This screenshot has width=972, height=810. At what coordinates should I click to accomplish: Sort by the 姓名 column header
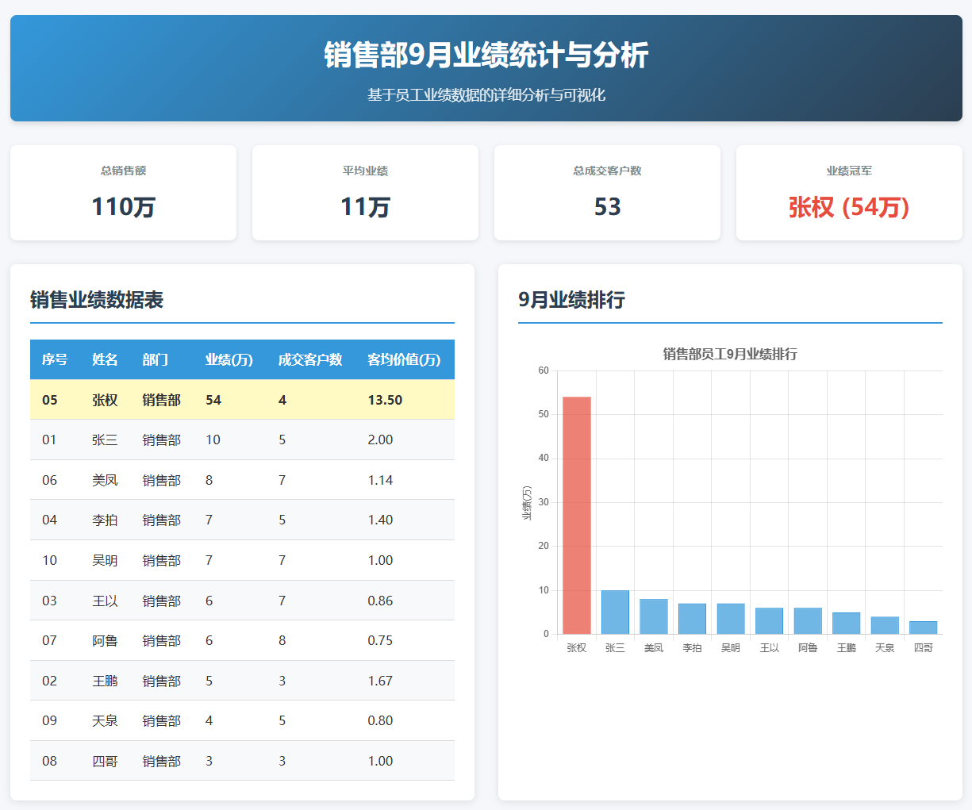(105, 359)
